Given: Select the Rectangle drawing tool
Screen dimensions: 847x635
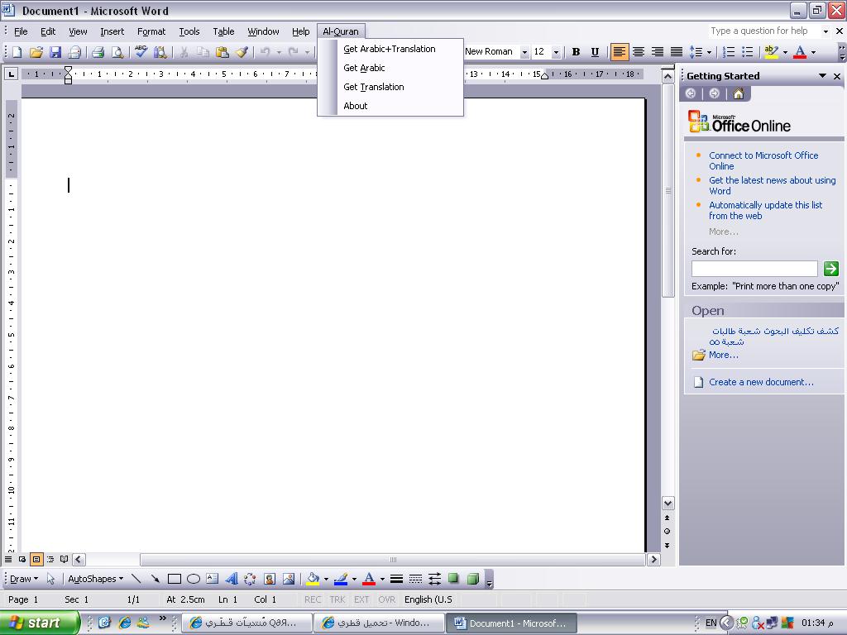Looking at the screenshot, I should pos(174,579).
